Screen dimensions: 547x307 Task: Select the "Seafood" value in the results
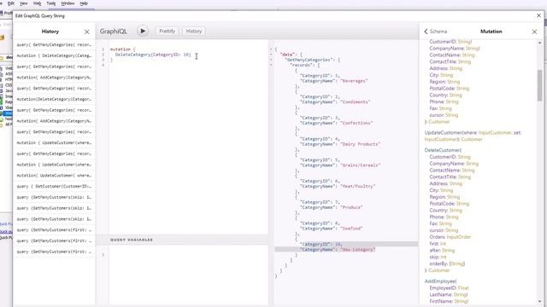click(x=351, y=229)
